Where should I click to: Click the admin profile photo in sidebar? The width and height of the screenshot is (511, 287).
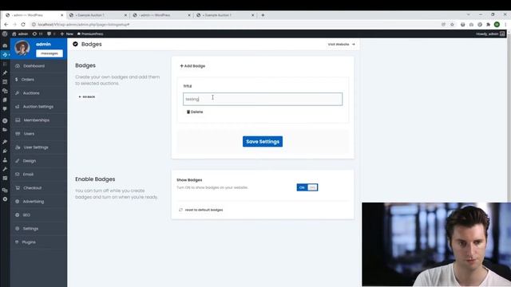[22, 48]
